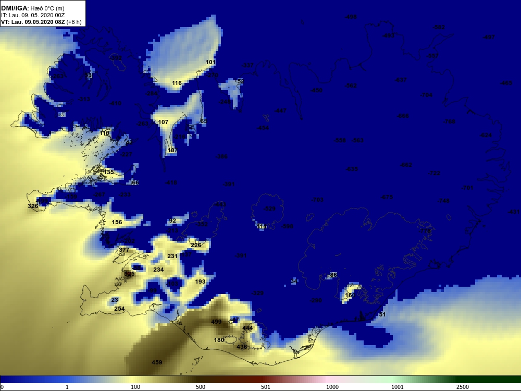The width and height of the screenshot is (521, 391).
Task: Click the map value '86'
Action: [333, 275]
